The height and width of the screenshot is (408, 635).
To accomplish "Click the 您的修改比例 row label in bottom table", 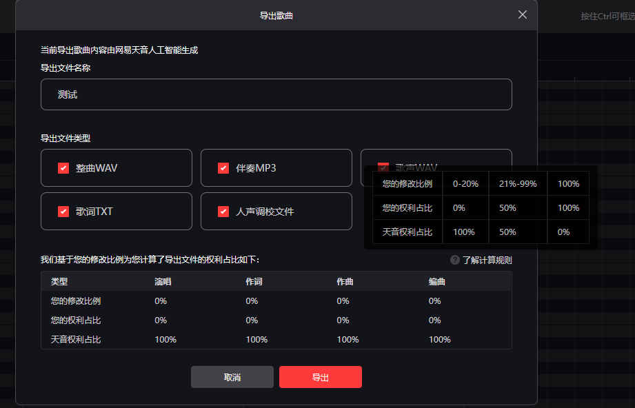I will (76, 301).
